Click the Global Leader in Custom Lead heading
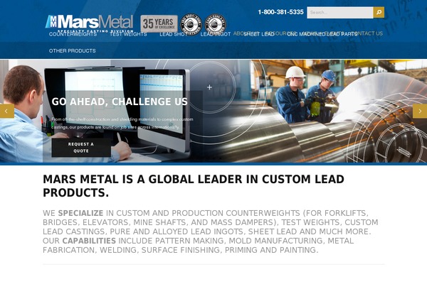Screen dimensions: 427x284 [194, 186]
